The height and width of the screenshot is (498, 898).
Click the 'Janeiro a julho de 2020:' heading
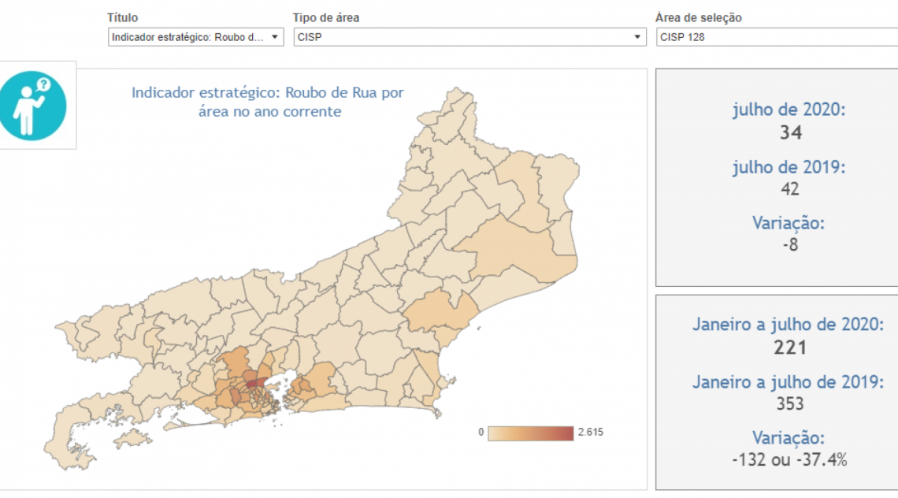point(788,324)
